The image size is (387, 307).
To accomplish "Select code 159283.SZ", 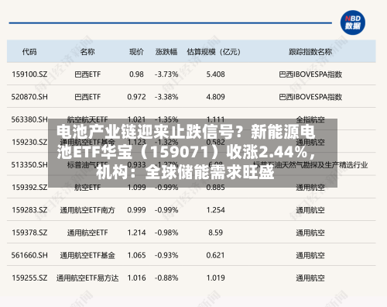I will coord(29,210).
